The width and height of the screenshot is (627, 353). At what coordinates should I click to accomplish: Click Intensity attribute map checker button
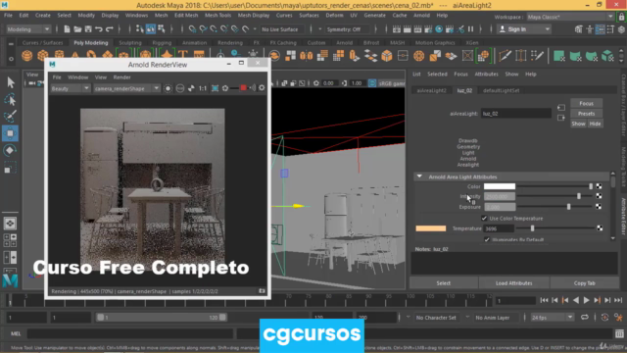click(599, 196)
